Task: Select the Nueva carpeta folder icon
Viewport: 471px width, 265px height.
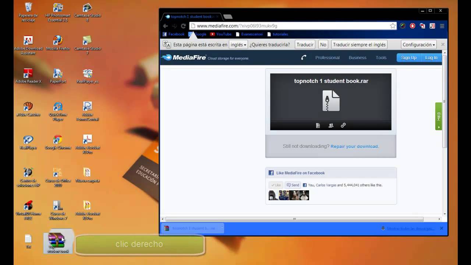Action: 87,175
